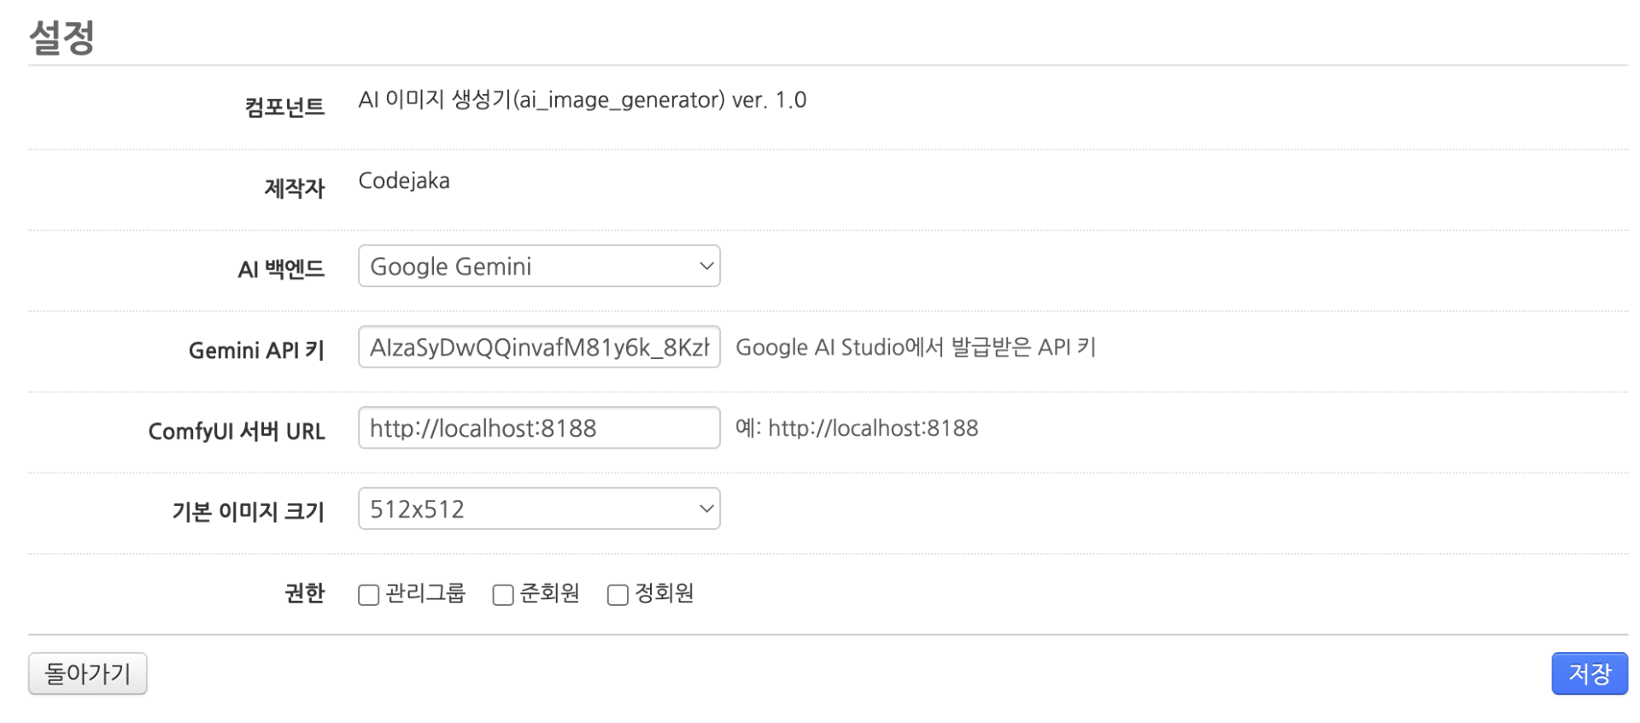Toggle the 정회원 checkbox
1640x723 pixels.
tap(618, 595)
